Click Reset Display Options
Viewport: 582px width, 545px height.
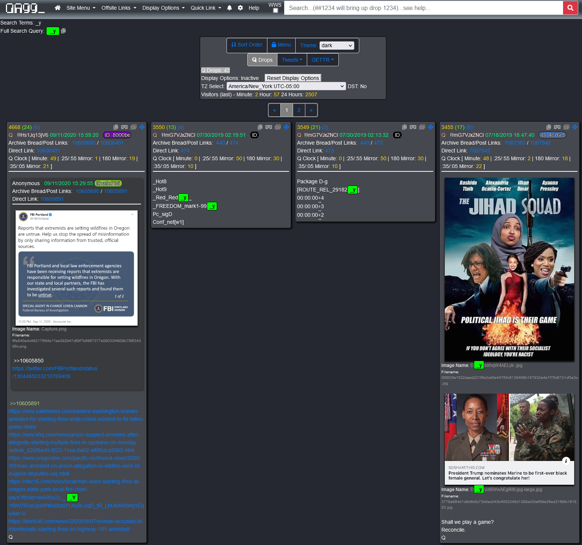[293, 78]
